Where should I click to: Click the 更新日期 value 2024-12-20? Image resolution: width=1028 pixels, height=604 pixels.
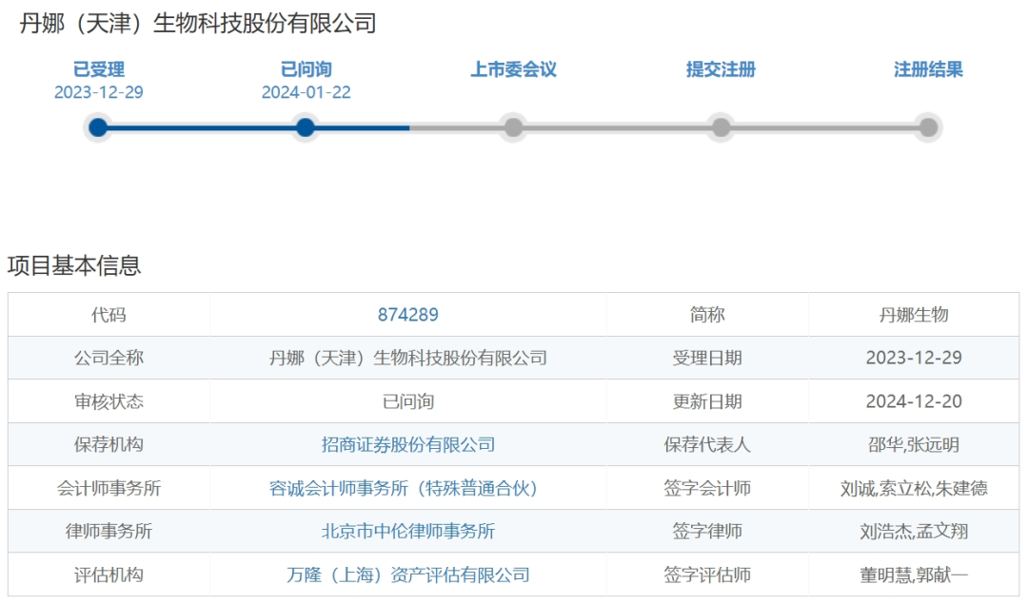[x=913, y=401]
